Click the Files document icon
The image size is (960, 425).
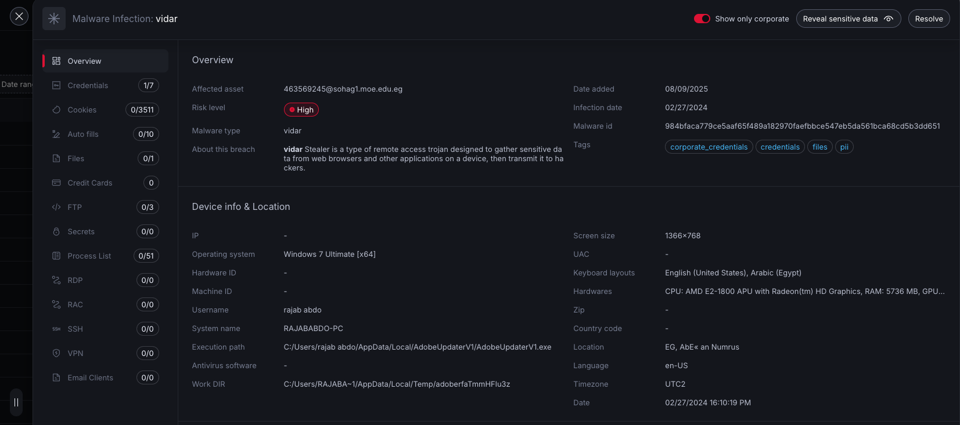(56, 158)
